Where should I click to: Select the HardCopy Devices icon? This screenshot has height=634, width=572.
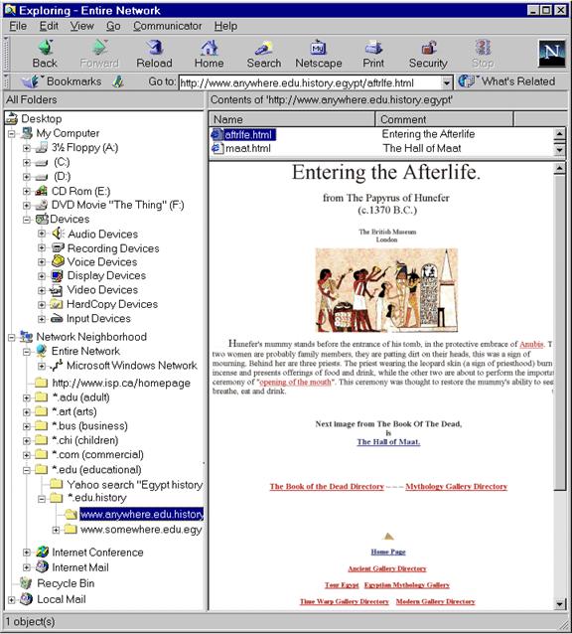pos(56,304)
